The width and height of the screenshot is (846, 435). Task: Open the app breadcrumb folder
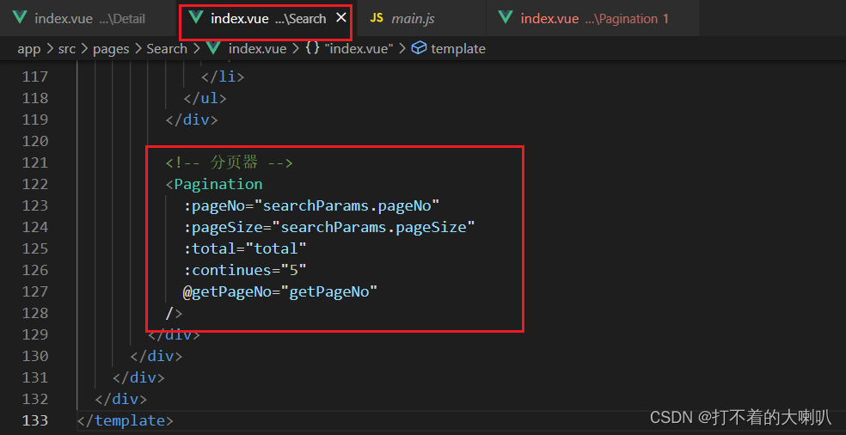pos(29,49)
